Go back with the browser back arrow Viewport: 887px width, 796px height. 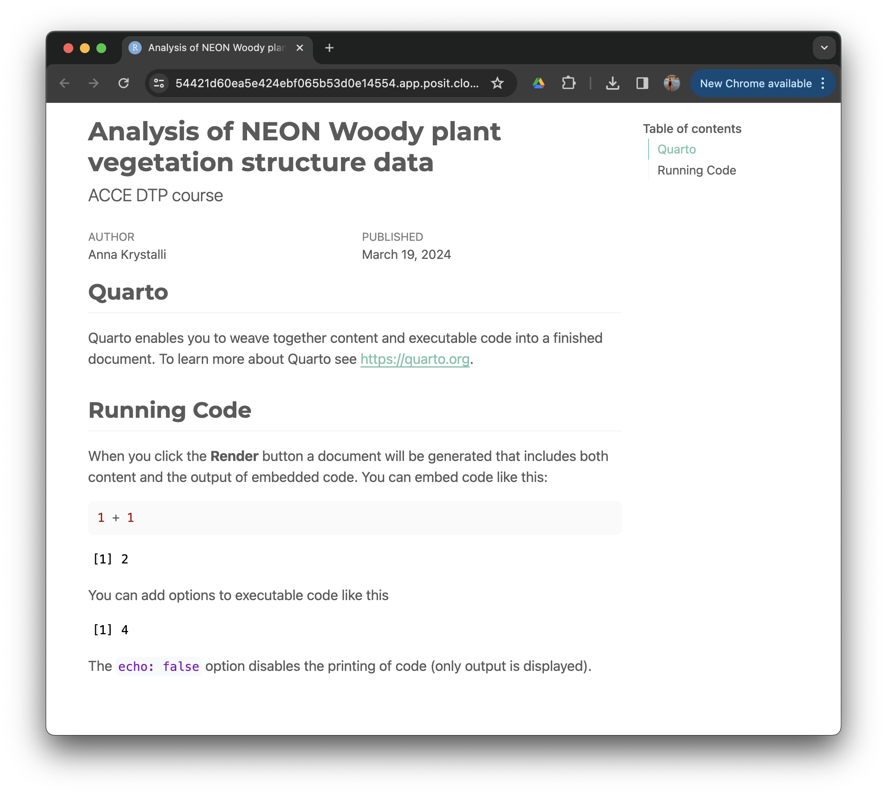click(x=64, y=83)
